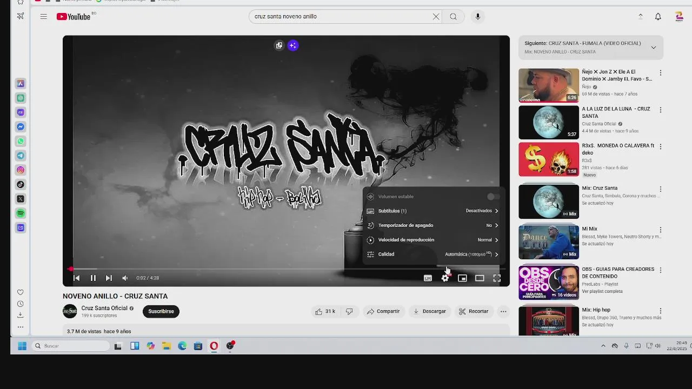
Task: Open A LA LUZ DE LA LUNA thumbnail
Action: (x=549, y=122)
